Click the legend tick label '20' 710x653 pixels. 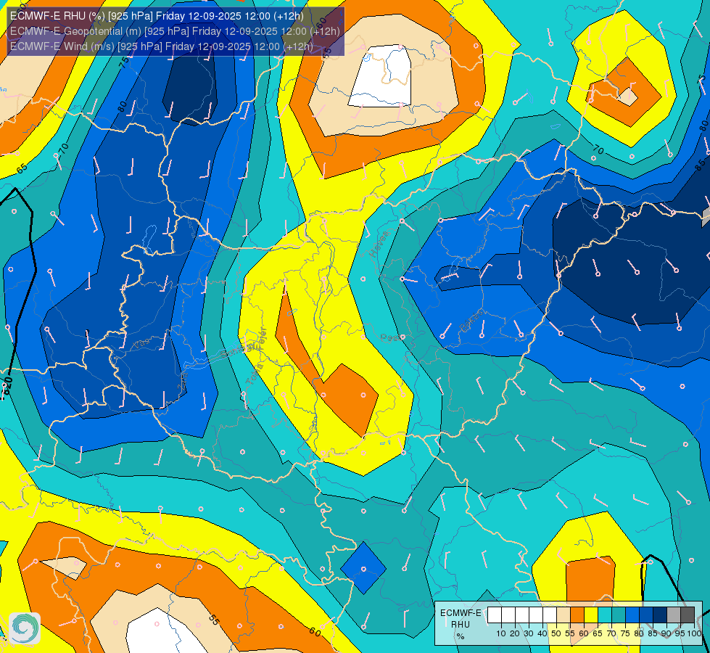515,633
